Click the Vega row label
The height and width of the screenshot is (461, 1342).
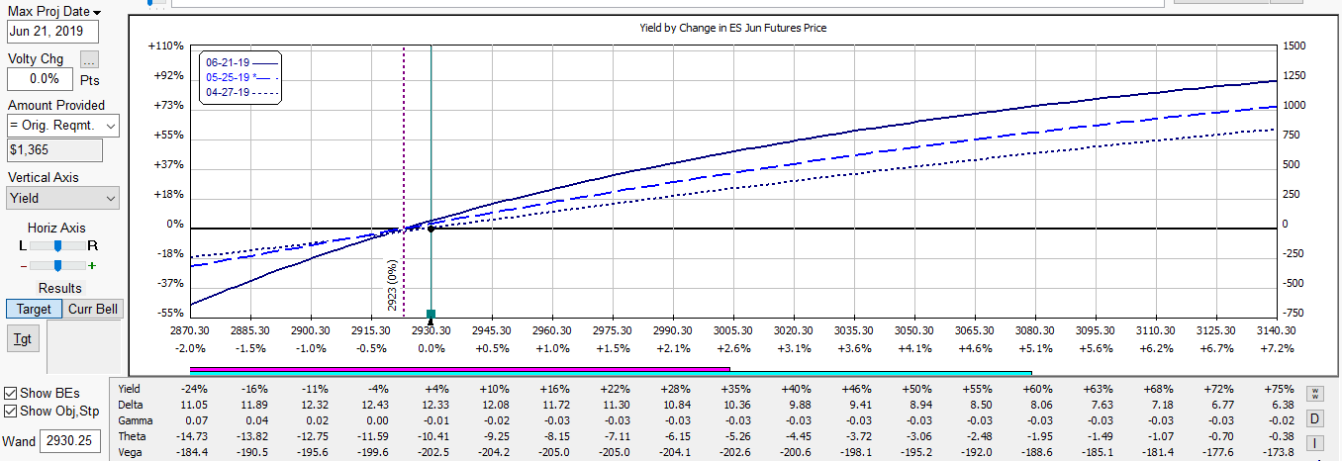point(130,452)
